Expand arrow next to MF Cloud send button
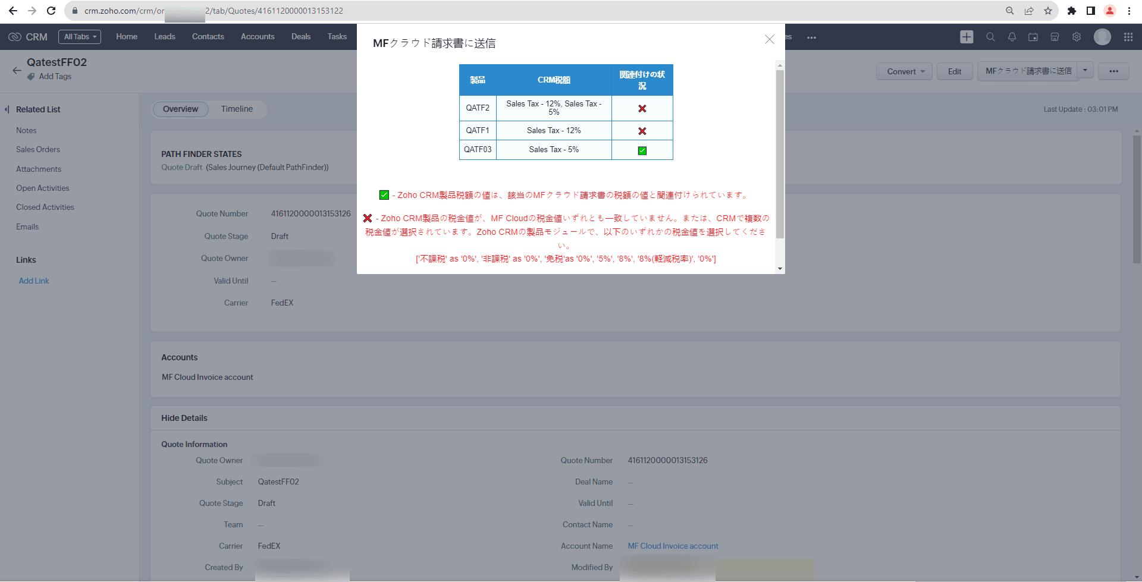The width and height of the screenshot is (1142, 582). click(1085, 71)
